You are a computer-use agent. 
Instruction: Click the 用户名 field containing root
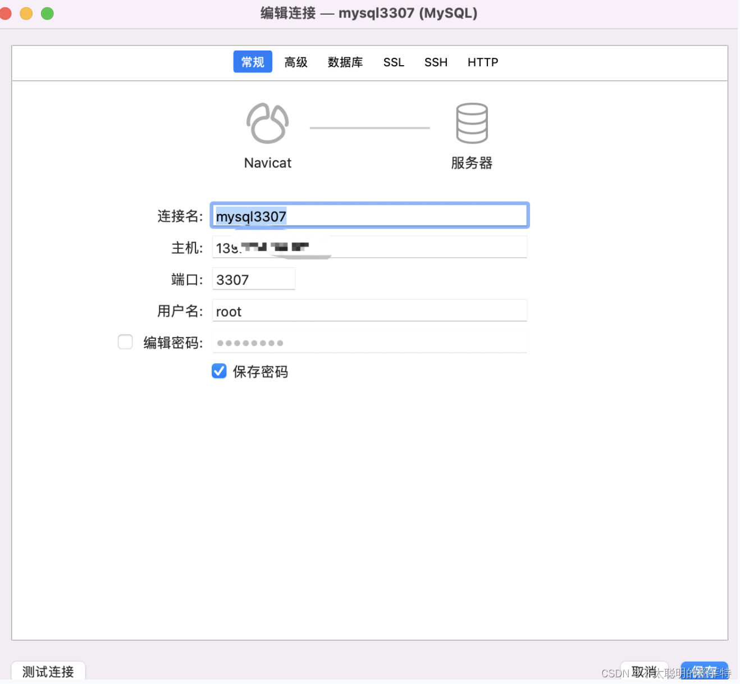[369, 311]
